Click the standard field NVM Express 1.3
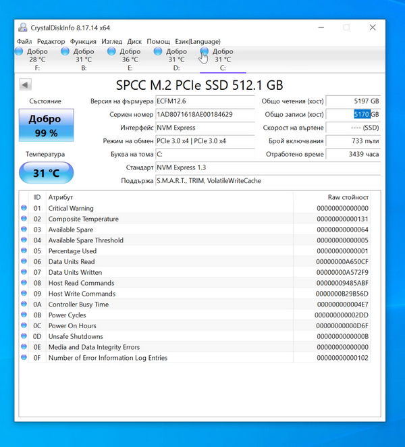 click(268, 167)
